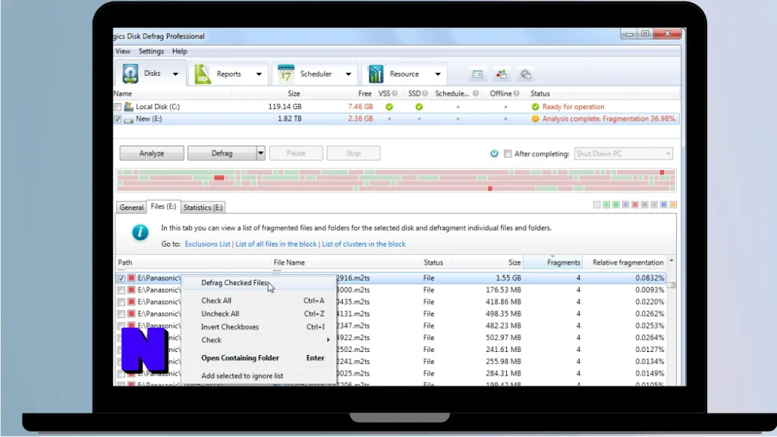The image size is (777, 437).
Task: Enable the After completing checkbox
Action: coord(508,153)
